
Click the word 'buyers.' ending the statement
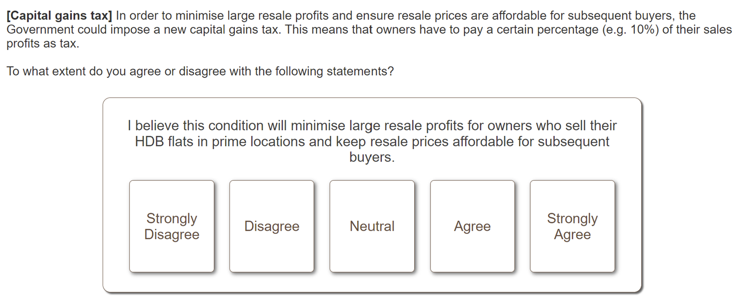pos(372,157)
